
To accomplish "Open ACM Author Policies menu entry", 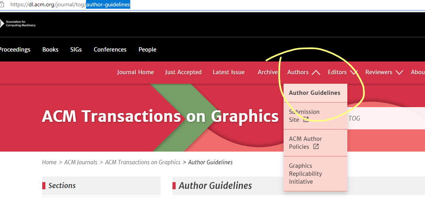I will pos(315,142).
